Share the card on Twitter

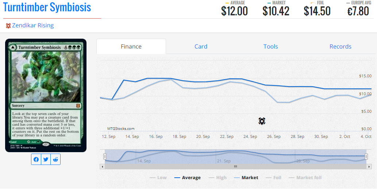click(46, 159)
